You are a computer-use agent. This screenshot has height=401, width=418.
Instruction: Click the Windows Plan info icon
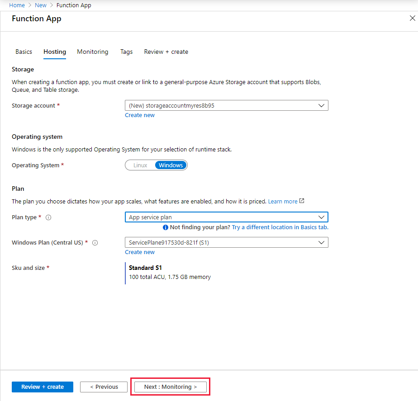coord(95,243)
